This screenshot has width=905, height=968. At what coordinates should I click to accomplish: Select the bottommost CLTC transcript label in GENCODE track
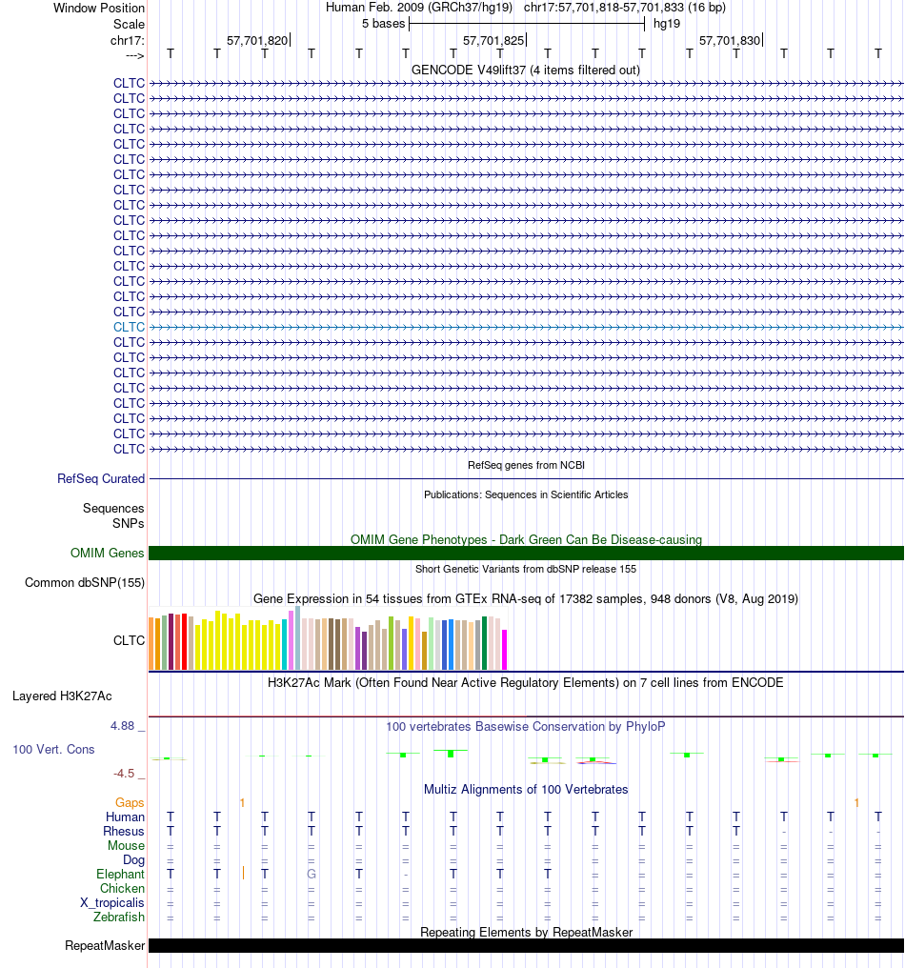pyautogui.click(x=129, y=450)
